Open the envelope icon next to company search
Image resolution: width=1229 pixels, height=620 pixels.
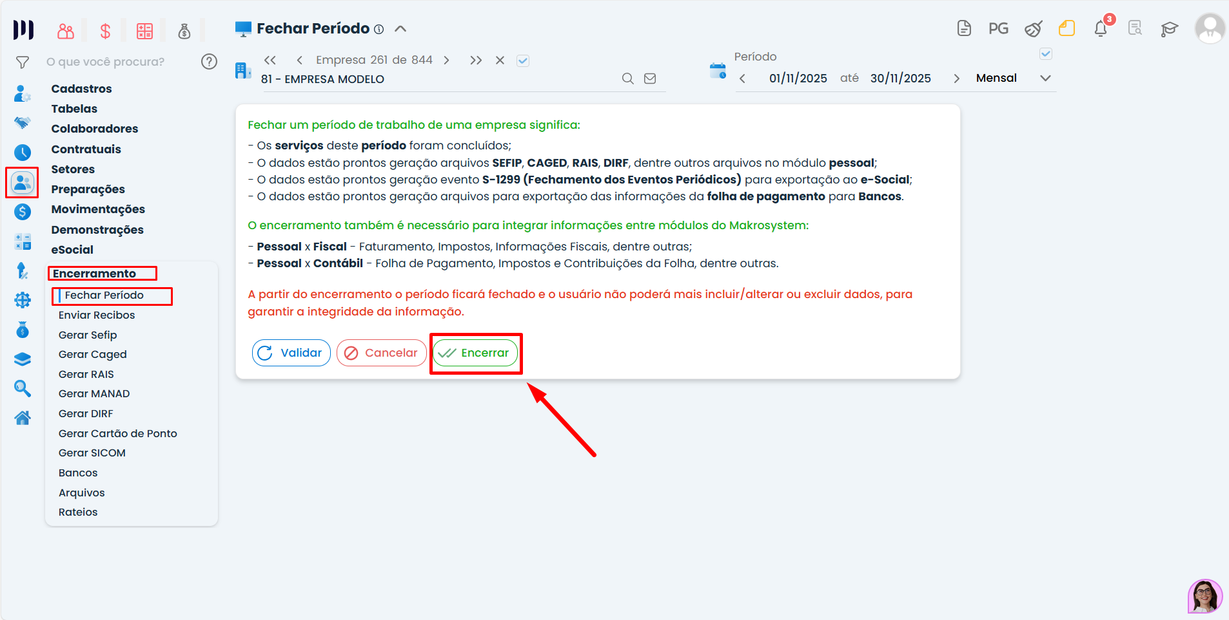(649, 78)
